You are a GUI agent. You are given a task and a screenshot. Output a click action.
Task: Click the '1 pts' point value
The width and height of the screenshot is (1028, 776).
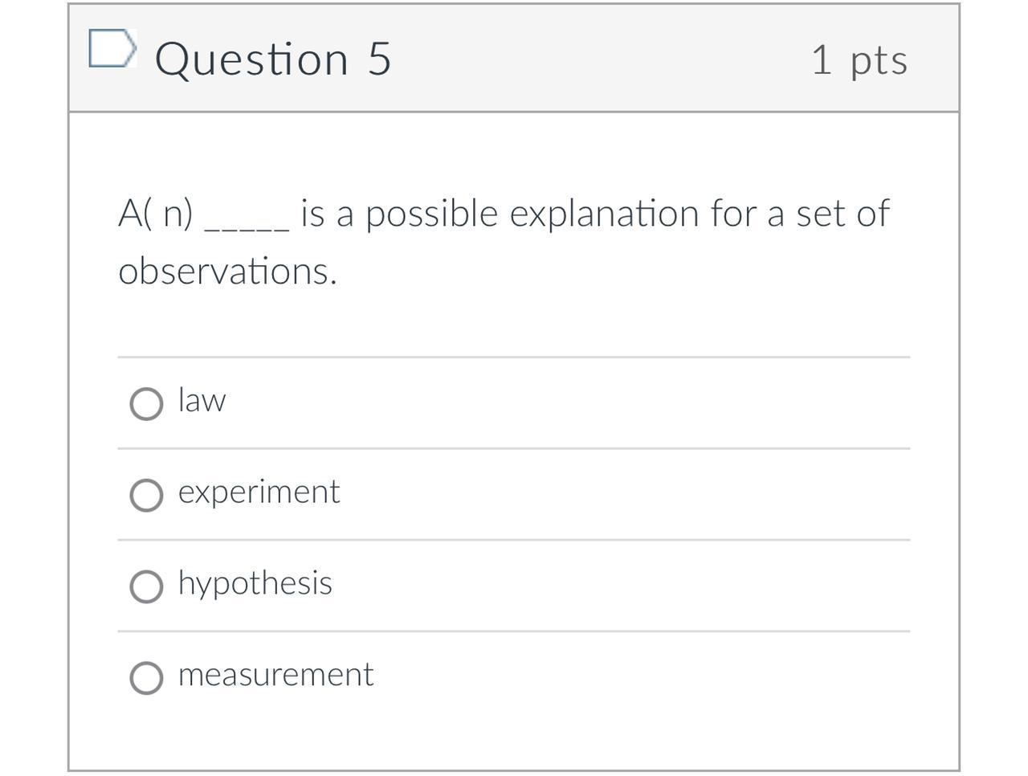click(859, 60)
